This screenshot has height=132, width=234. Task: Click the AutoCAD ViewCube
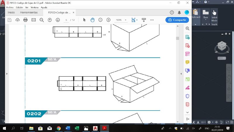tap(222, 47)
